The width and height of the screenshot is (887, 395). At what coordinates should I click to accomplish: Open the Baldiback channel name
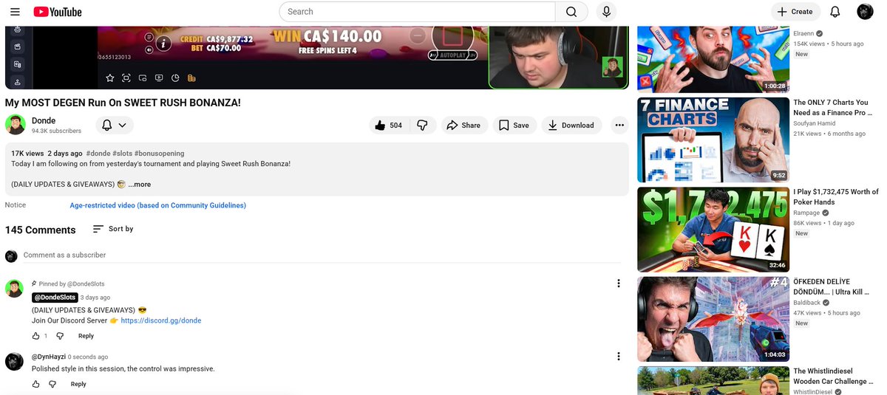click(807, 303)
